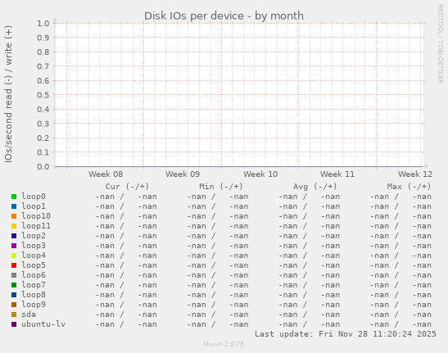Click the Week 12 axis label
The image size is (448, 353).
[x=415, y=174]
